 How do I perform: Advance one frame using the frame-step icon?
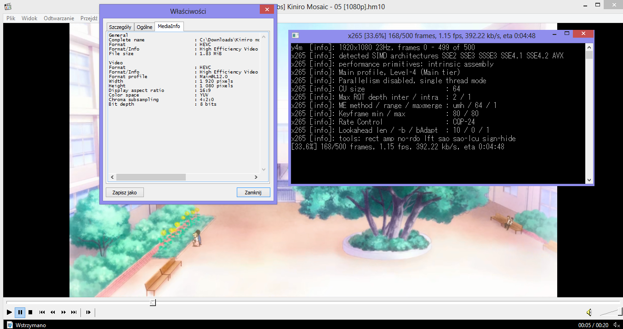click(x=88, y=312)
